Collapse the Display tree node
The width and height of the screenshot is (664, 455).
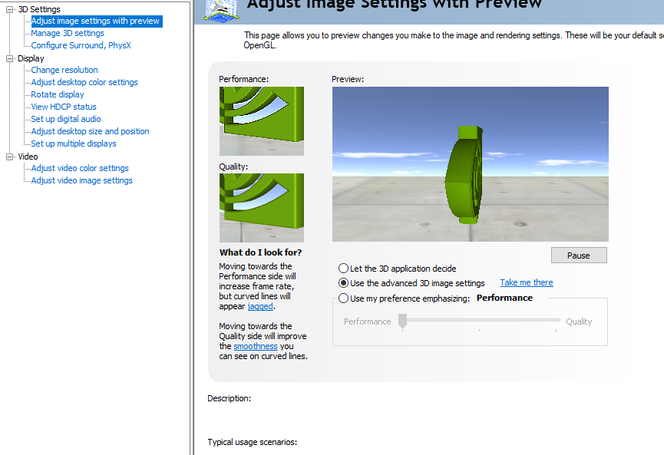coord(9,58)
